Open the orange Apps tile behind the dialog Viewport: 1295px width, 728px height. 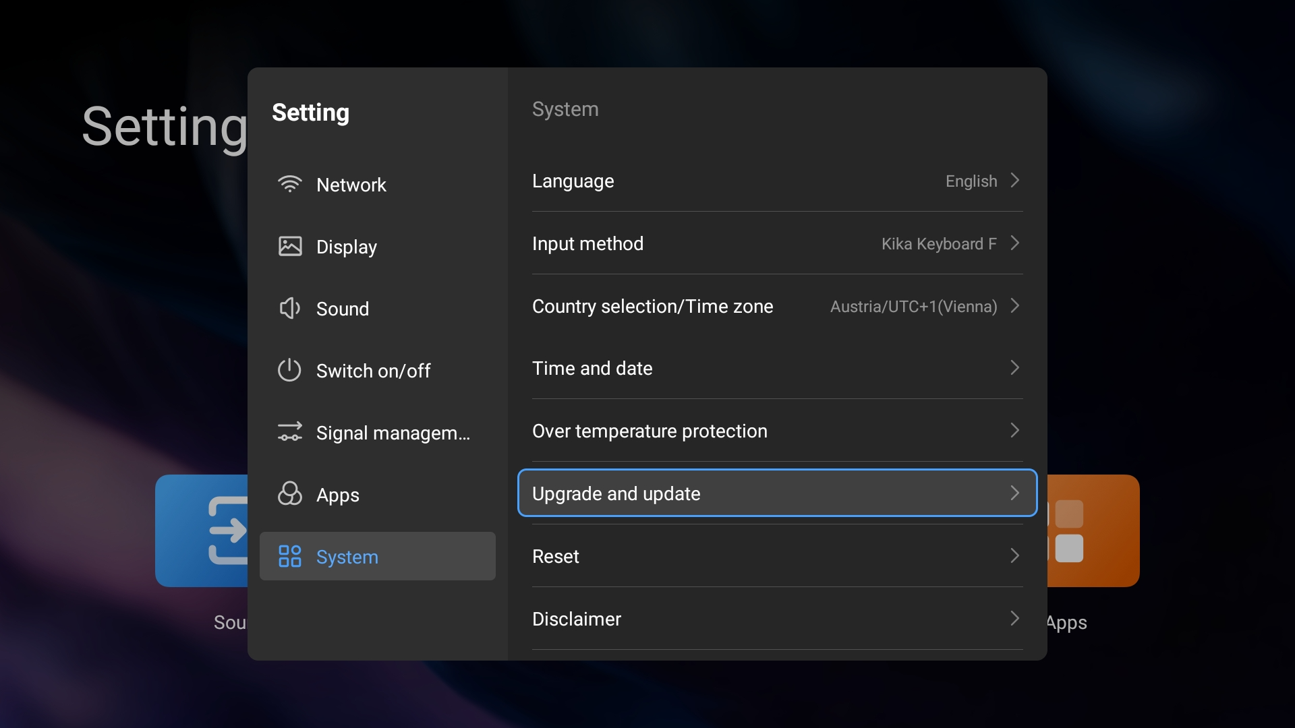1093,530
